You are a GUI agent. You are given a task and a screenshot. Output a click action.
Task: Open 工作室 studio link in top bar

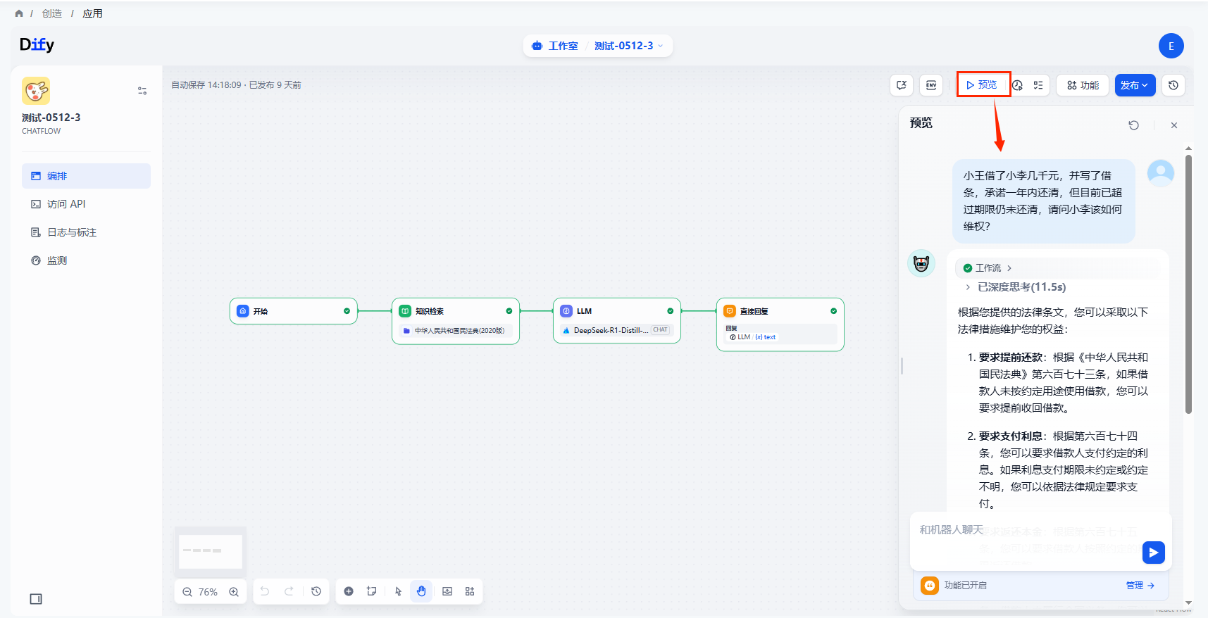[x=555, y=46]
